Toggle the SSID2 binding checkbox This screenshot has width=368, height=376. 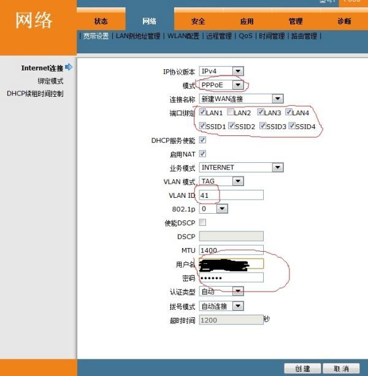coord(232,126)
